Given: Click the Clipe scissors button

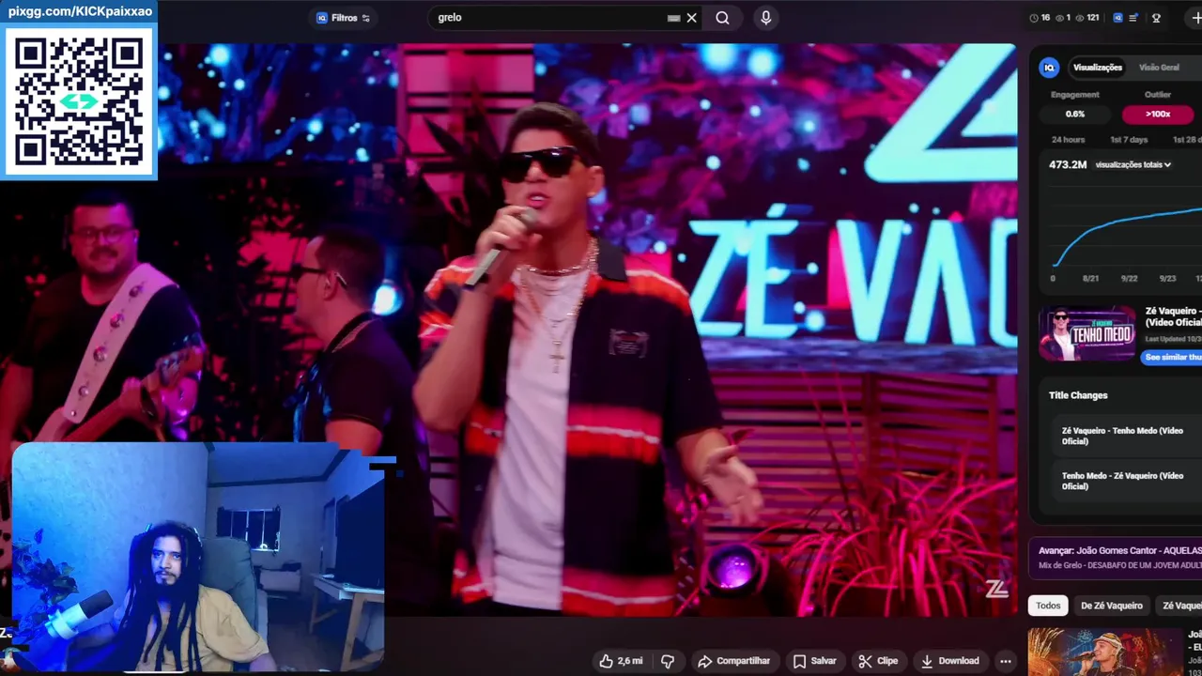Looking at the screenshot, I should tap(878, 661).
